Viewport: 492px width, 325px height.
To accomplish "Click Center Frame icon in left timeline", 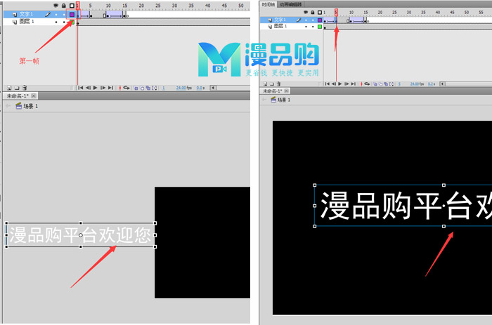I will pos(120,88).
